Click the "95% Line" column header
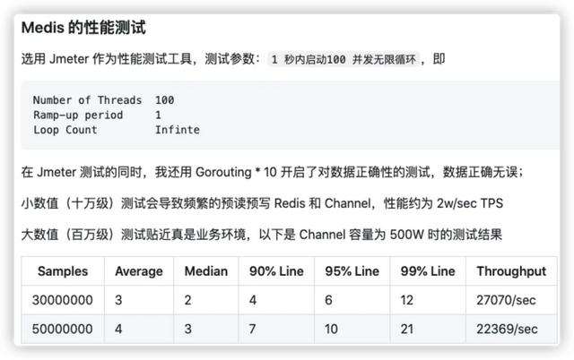 tap(352, 271)
